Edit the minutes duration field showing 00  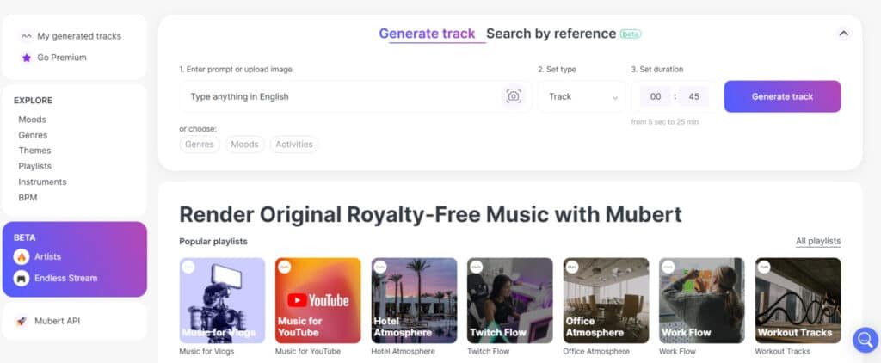[656, 96]
